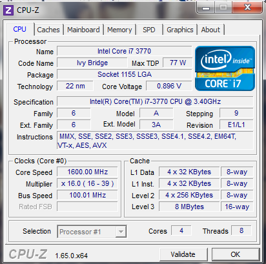Click the Max TDP value 77 W
This screenshot has width=266, height=264.
tap(178, 63)
